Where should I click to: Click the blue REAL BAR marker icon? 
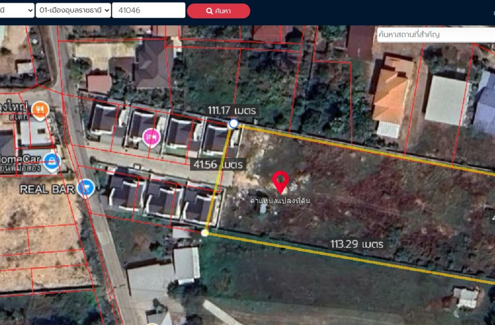86,189
